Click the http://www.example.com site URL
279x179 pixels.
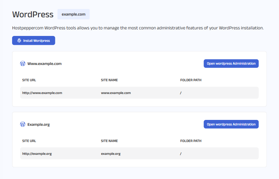(42, 93)
